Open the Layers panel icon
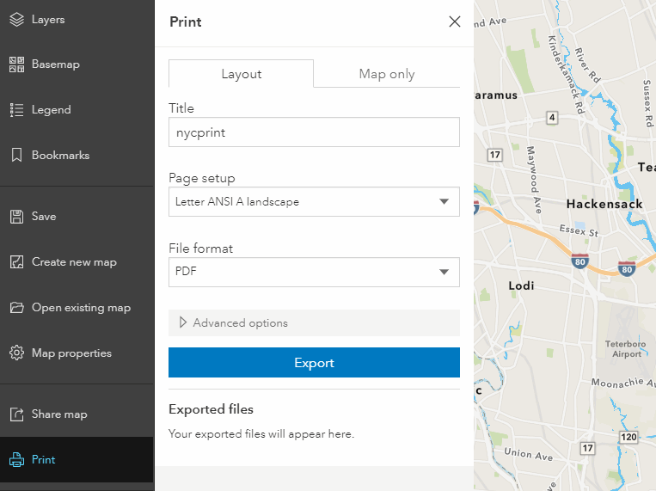 (x=16, y=19)
